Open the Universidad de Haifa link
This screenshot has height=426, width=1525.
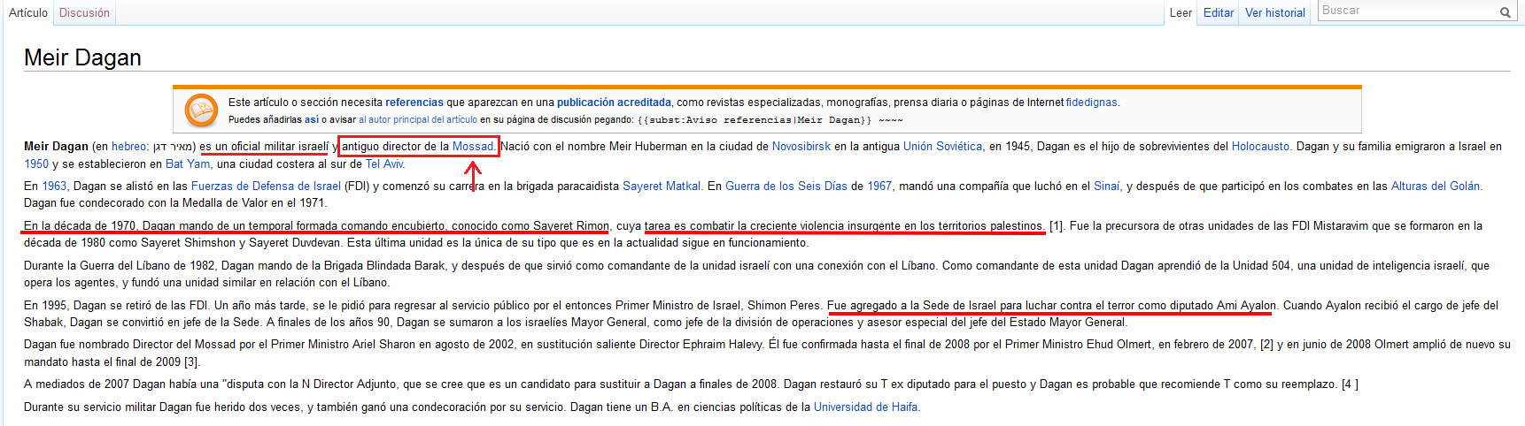coord(865,407)
